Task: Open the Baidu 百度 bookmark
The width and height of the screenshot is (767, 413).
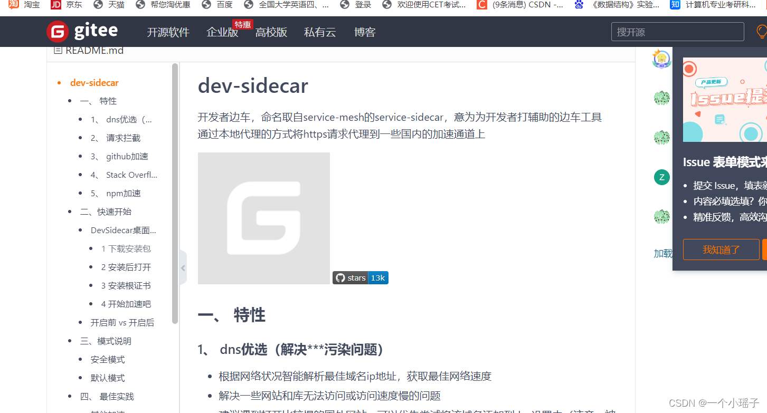Action: click(x=206, y=5)
